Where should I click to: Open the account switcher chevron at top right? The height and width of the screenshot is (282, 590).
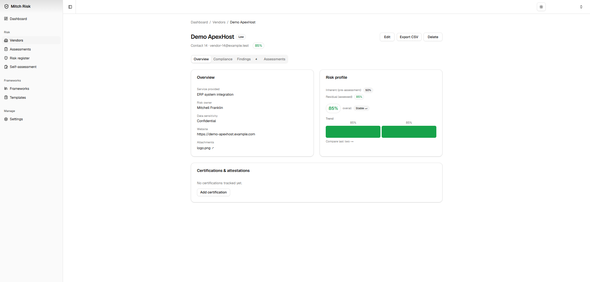click(581, 7)
